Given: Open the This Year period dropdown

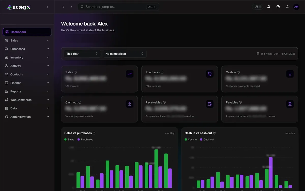Looking at the screenshot, I should click(82, 54).
